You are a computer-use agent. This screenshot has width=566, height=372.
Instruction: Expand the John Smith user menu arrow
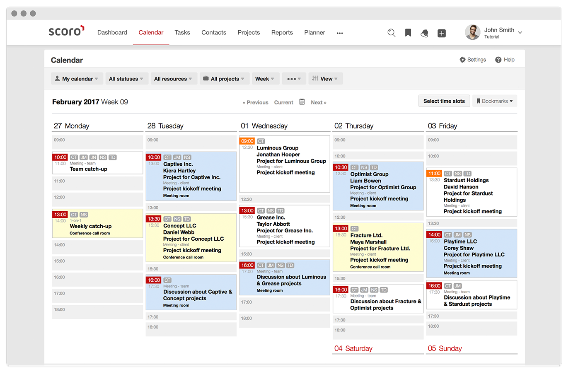[520, 33]
